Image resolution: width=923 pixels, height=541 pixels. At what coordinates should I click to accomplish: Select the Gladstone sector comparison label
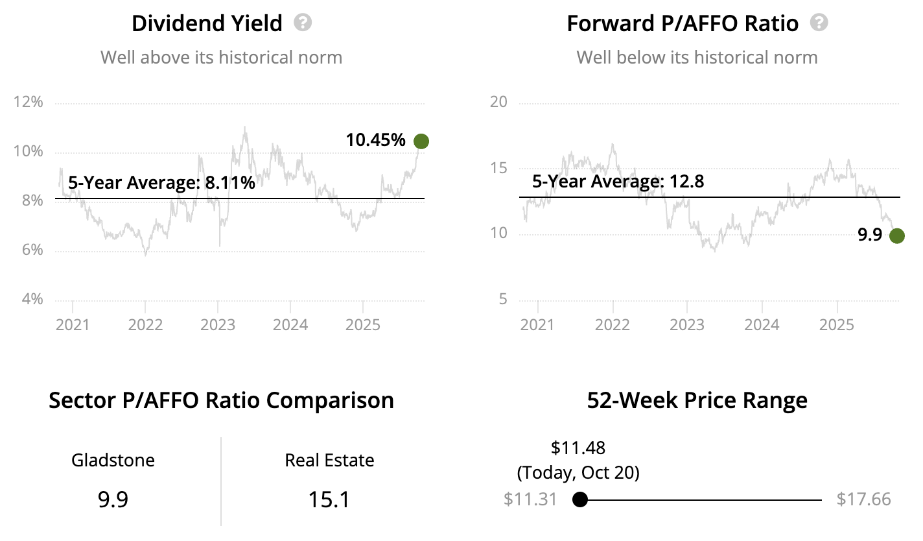pos(113,461)
